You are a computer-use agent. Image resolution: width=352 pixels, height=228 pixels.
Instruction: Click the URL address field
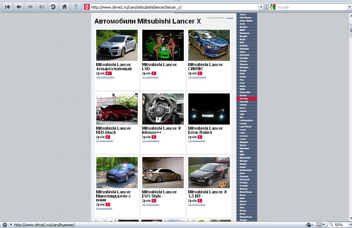pos(174,7)
